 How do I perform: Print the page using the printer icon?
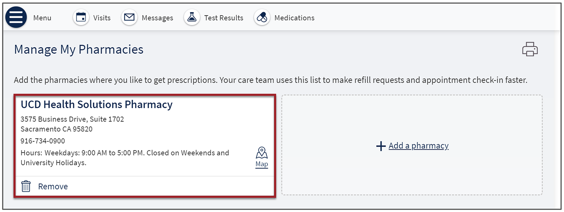(x=530, y=49)
